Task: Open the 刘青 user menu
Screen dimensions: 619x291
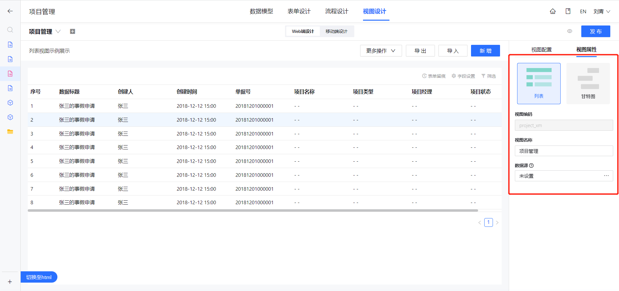Action: pyautogui.click(x=602, y=11)
